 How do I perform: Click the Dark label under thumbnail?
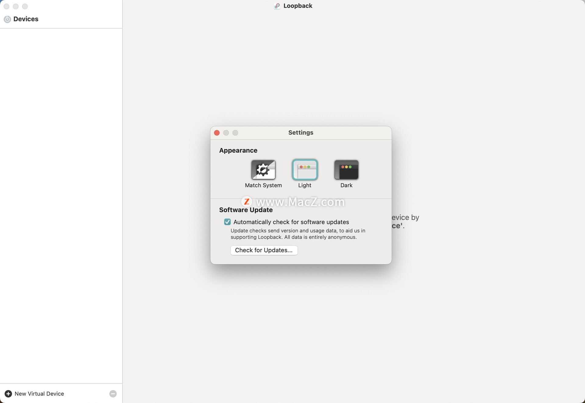pos(346,185)
